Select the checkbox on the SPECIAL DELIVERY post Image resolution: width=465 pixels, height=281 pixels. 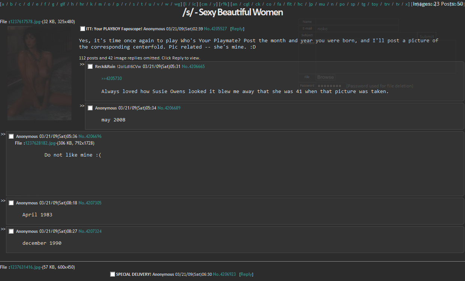tap(112, 274)
